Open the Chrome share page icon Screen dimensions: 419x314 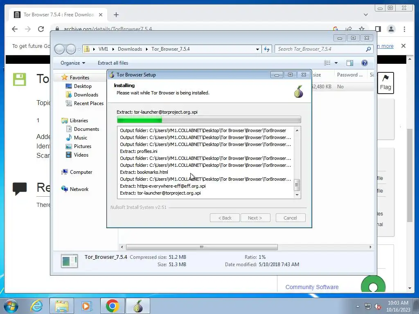349,29
